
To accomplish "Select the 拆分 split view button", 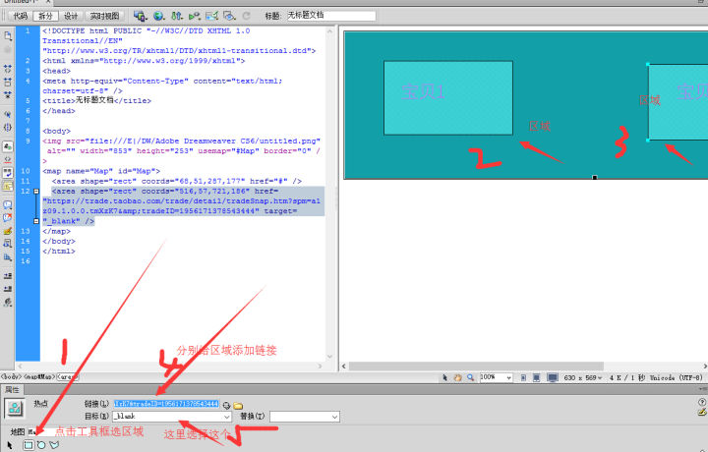I will (45, 16).
